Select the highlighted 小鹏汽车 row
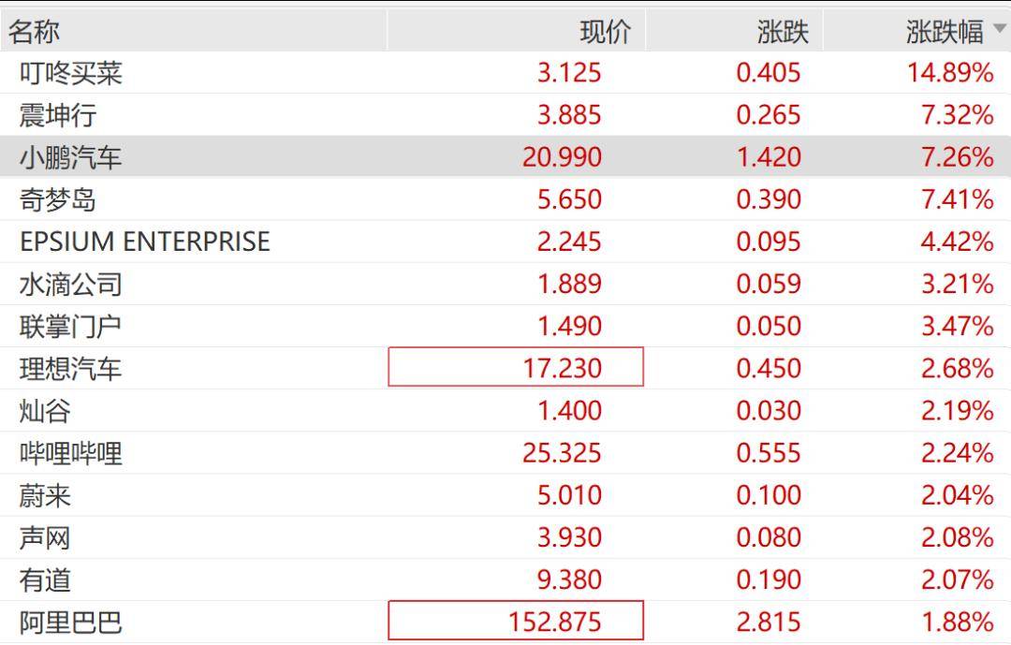Screen dimensions: 1011x645 [x=71, y=157]
